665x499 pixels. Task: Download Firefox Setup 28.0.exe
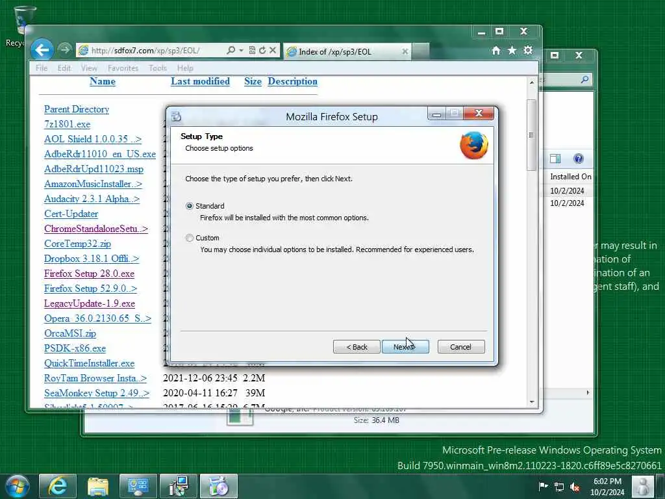[x=89, y=274]
